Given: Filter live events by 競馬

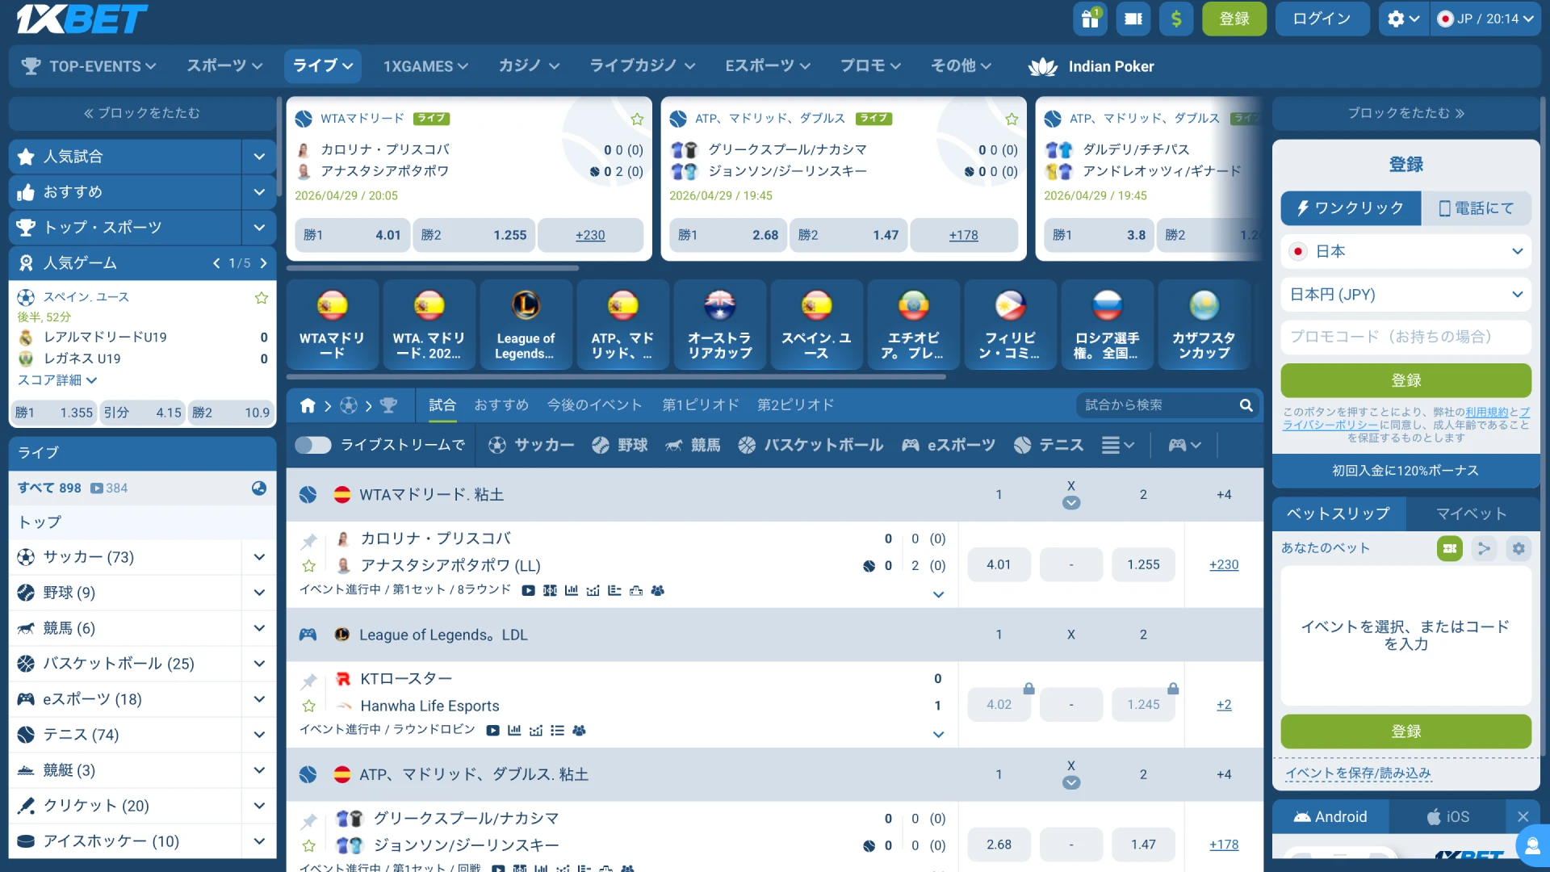Looking at the screenshot, I should point(692,445).
